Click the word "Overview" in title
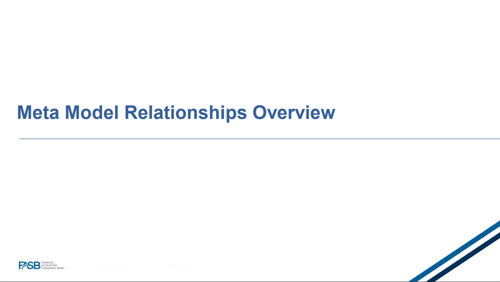This screenshot has width=500, height=282. (294, 112)
